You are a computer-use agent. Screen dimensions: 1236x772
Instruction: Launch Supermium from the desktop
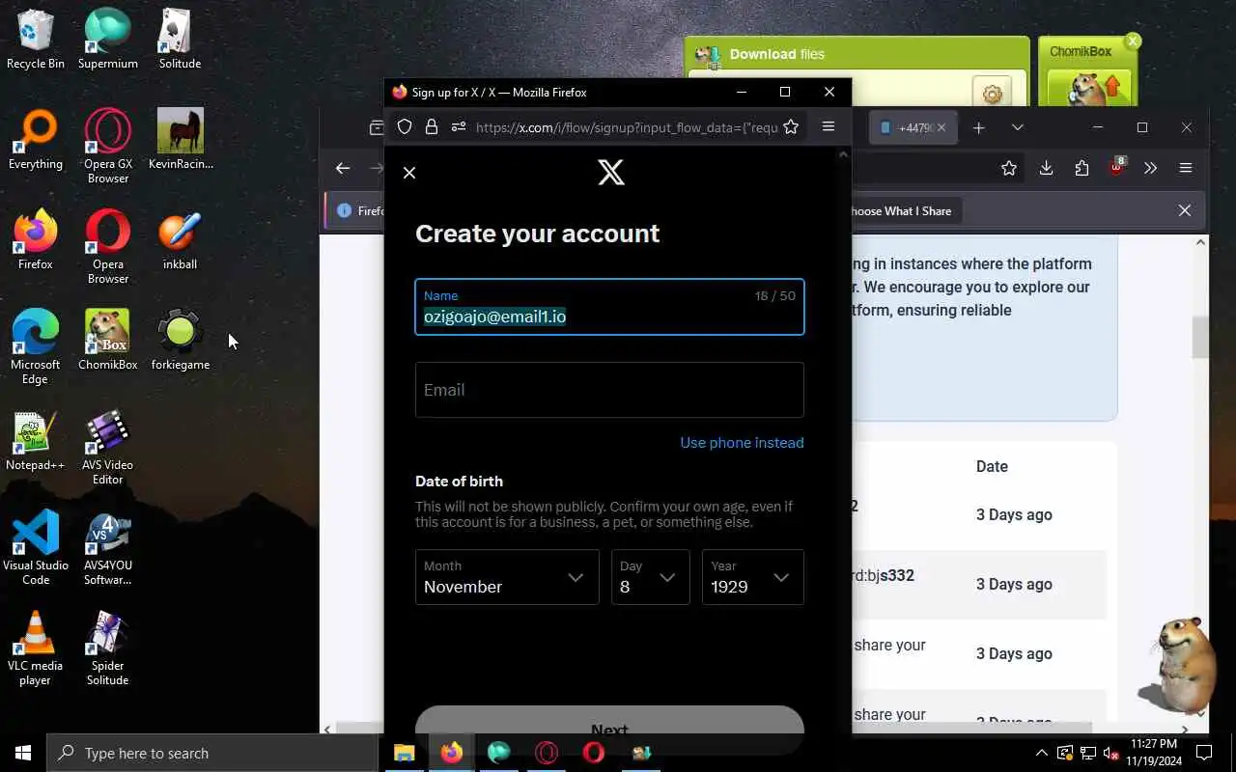(x=108, y=39)
